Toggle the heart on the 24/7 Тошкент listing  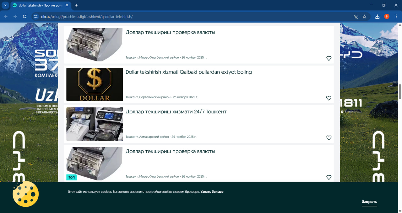(x=329, y=138)
